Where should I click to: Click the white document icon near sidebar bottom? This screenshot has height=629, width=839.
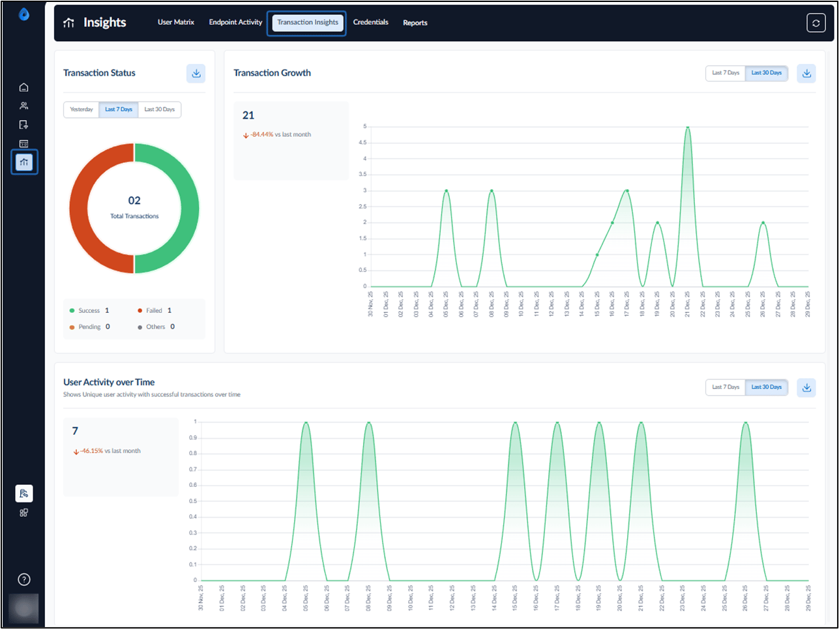(x=24, y=493)
